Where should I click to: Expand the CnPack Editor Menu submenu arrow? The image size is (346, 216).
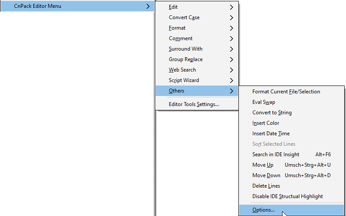click(148, 7)
